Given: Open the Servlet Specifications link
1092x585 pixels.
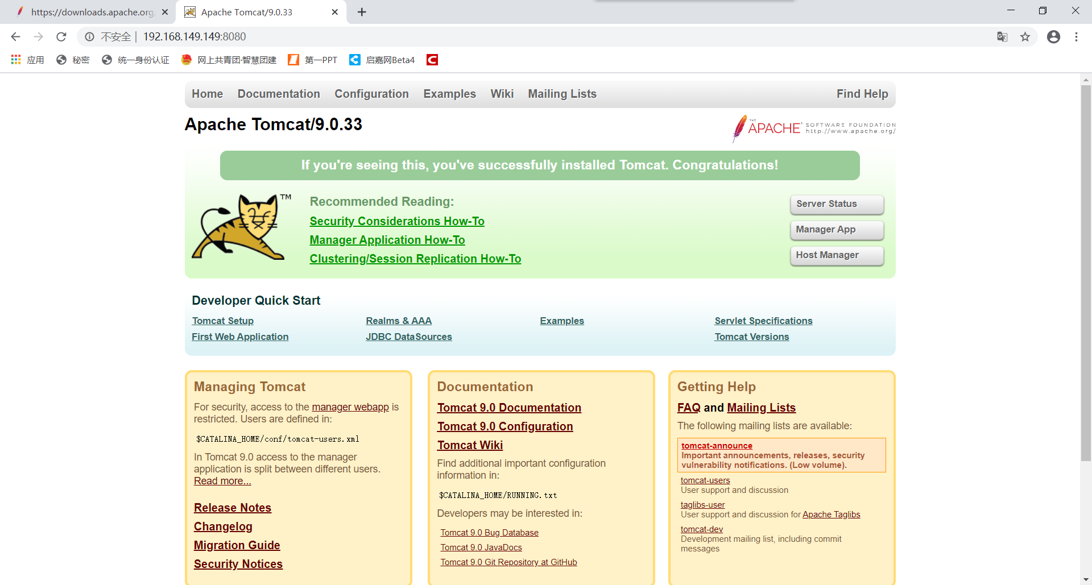Looking at the screenshot, I should click(763, 321).
